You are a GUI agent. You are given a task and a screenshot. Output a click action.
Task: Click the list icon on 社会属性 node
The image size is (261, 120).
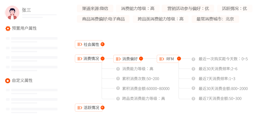click(x=80, y=44)
